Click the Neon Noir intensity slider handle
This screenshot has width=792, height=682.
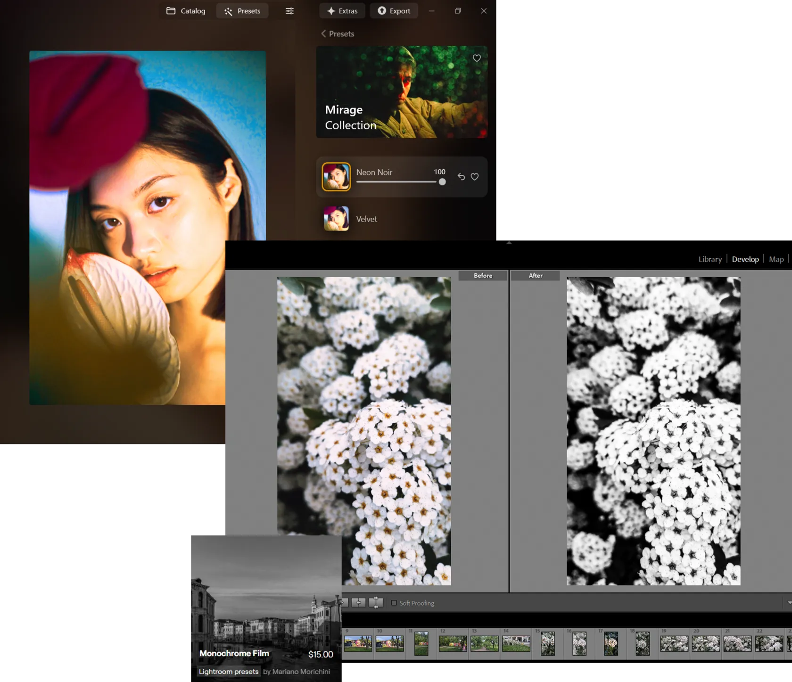click(x=442, y=182)
